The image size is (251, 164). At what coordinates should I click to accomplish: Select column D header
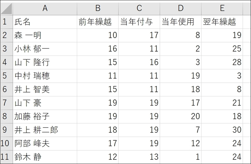tap(180, 8)
